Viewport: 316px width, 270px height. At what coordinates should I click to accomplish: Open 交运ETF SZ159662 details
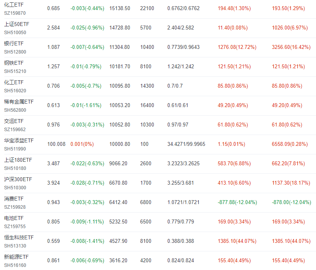[x=14, y=121]
